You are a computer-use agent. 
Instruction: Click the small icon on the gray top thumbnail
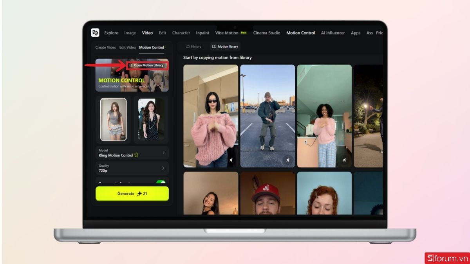(123, 137)
